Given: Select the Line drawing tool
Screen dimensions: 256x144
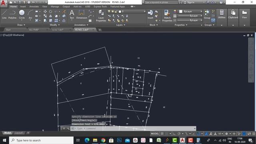Looking at the screenshot, I should [4, 14].
